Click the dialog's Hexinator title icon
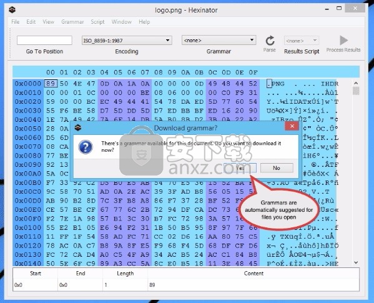The width and height of the screenshot is (374, 303). (x=78, y=127)
